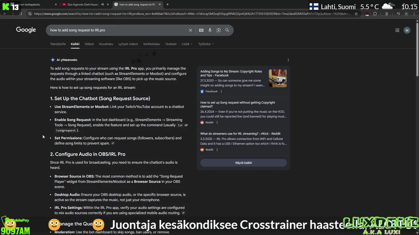Go to Google homepage via logo
This screenshot has width=419, height=235.
[x=26, y=30]
